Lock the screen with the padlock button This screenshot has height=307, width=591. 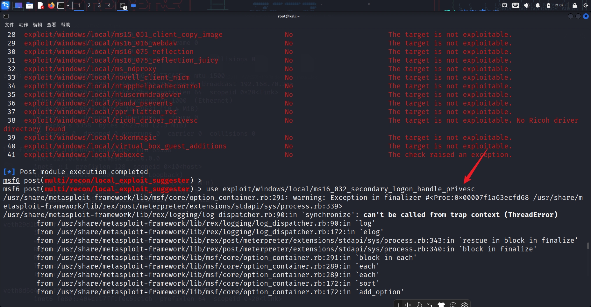pyautogui.click(x=575, y=5)
